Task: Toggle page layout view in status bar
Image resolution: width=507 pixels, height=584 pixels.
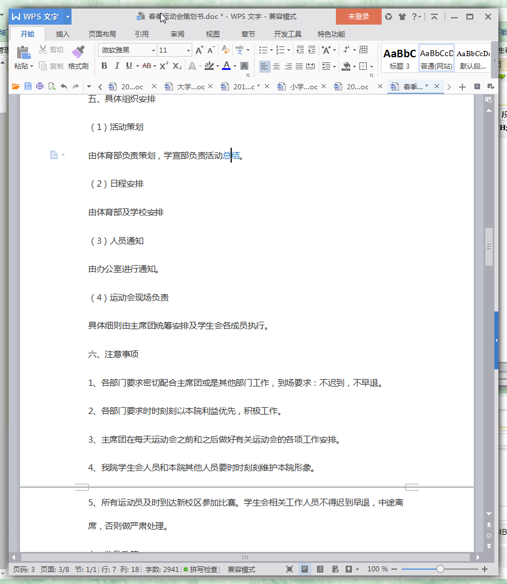Action: point(304,569)
